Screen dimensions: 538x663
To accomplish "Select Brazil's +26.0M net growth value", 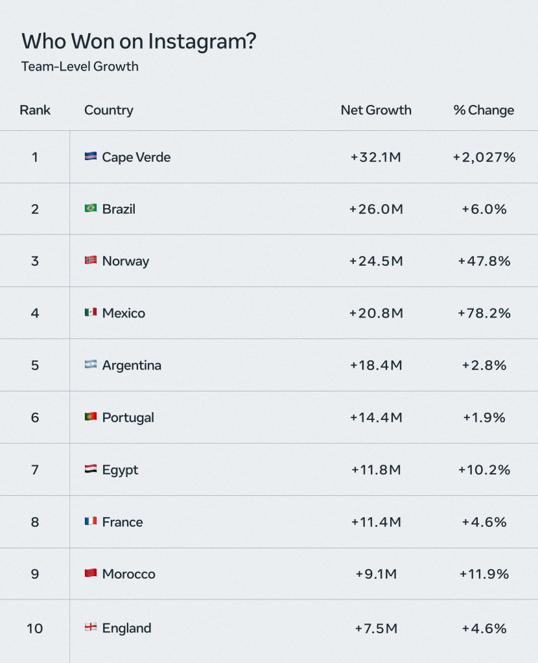I will click(376, 209).
